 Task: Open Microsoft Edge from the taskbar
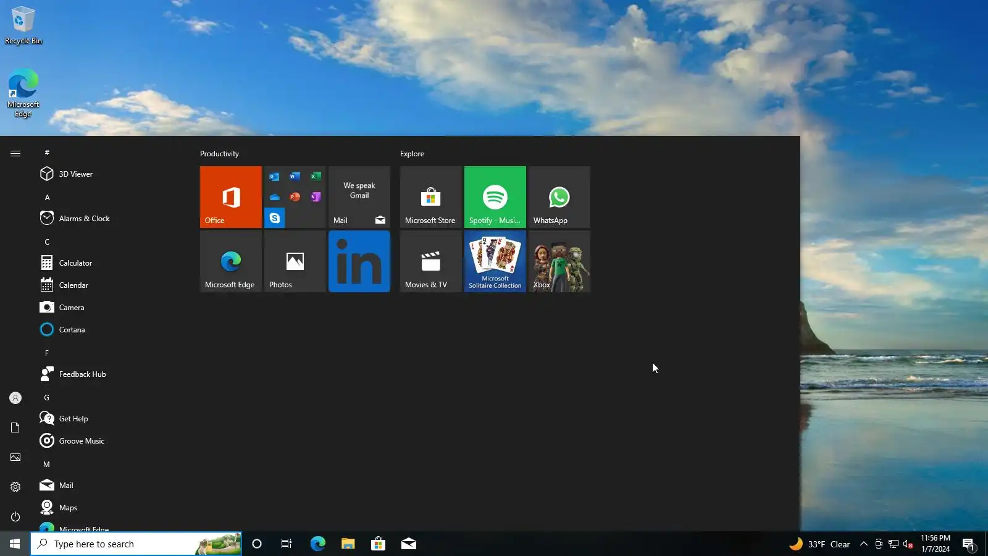tap(317, 544)
